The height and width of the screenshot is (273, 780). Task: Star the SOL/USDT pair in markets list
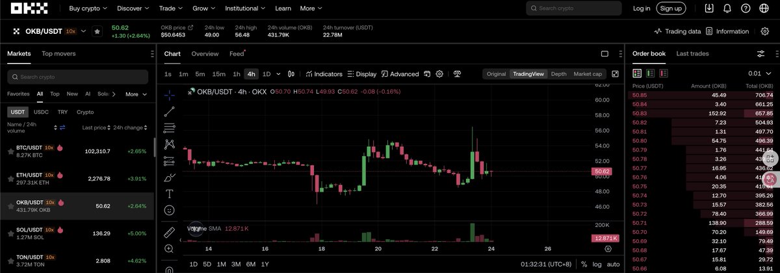[x=10, y=233]
